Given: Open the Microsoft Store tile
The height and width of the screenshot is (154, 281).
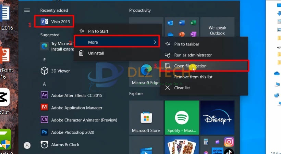Looking at the screenshot, I should (x=146, y=118).
